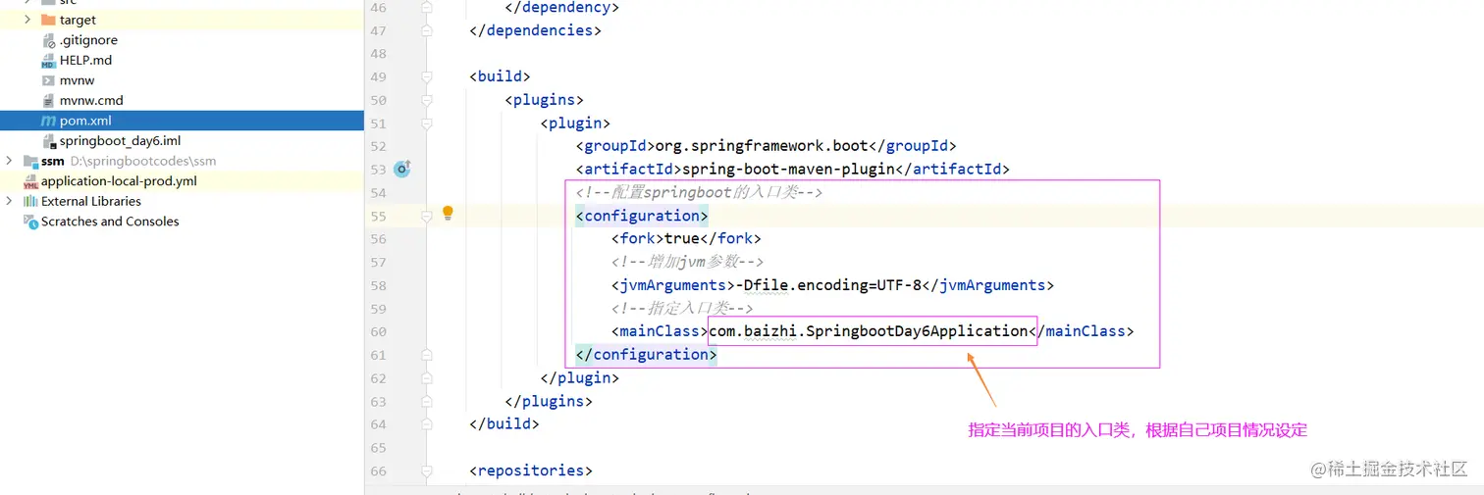Expand External Libraries node

10,201
